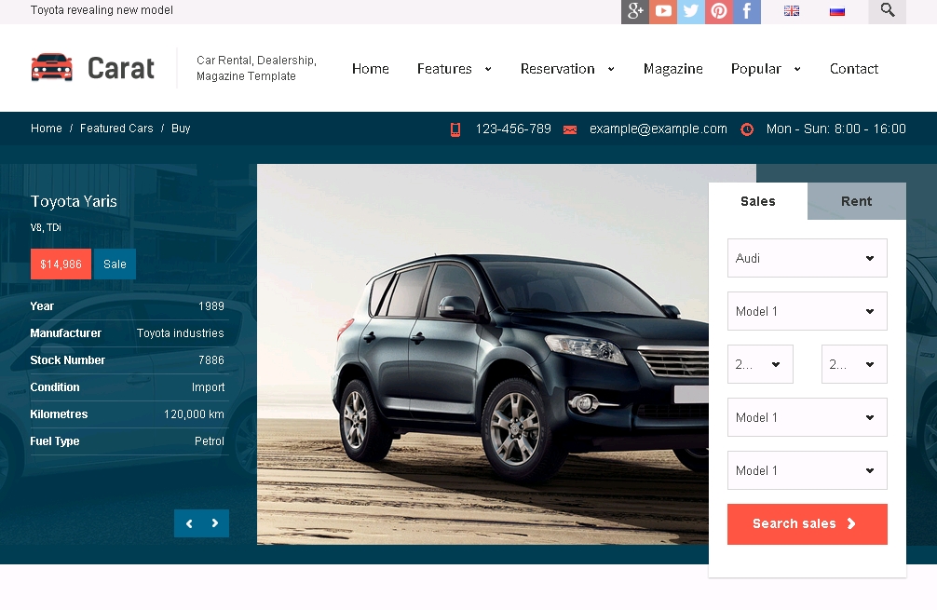Open the Facebook social icon
Image resolution: width=937 pixels, height=610 pixels.
tap(747, 11)
